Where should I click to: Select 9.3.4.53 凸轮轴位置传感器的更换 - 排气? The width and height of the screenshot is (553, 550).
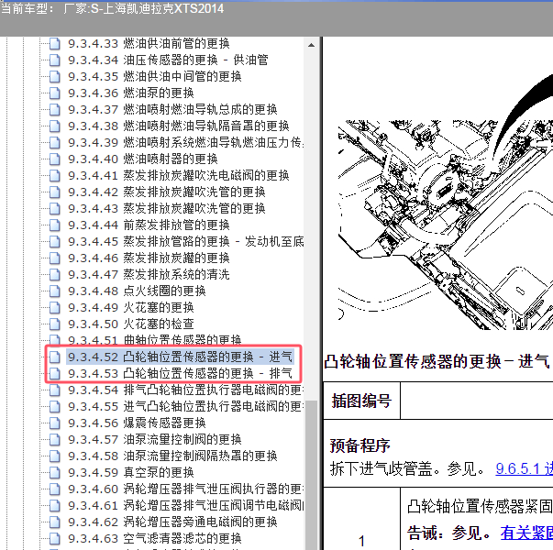[180, 373]
